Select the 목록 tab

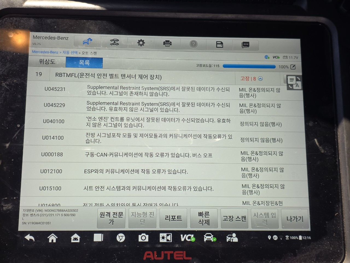[x=84, y=62]
